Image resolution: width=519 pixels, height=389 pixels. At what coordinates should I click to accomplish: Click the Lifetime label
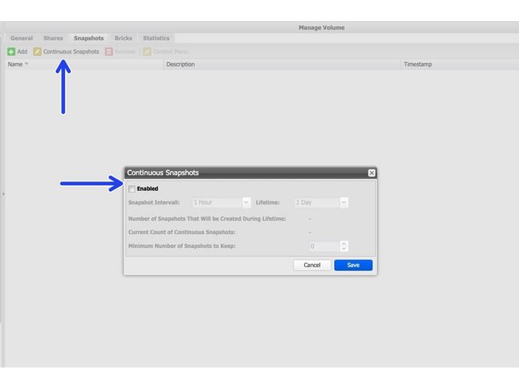[x=267, y=202]
